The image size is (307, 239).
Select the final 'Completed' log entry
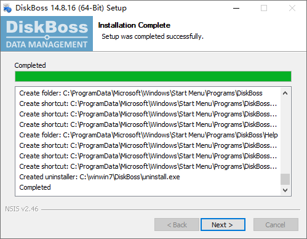(x=35, y=187)
